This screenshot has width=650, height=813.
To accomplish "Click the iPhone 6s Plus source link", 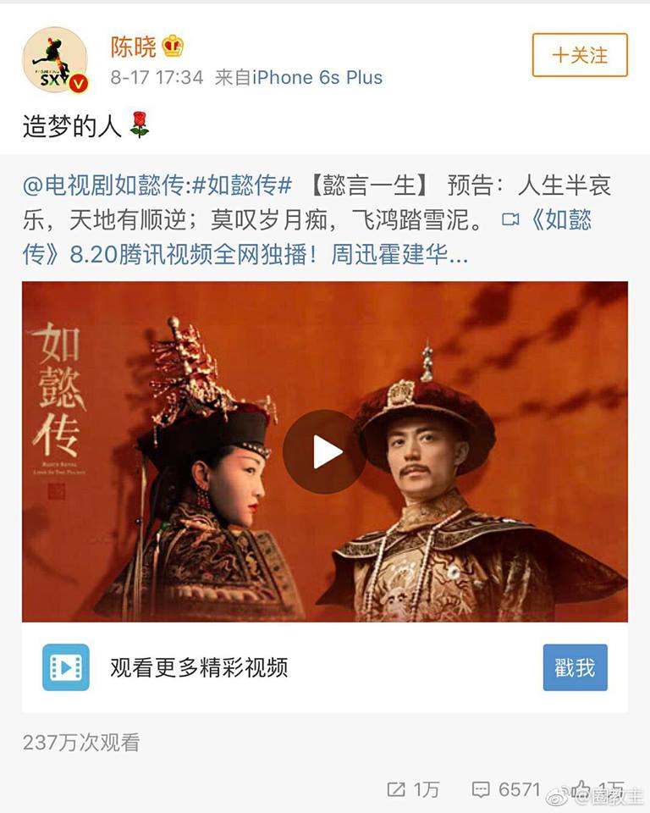I will point(317,77).
